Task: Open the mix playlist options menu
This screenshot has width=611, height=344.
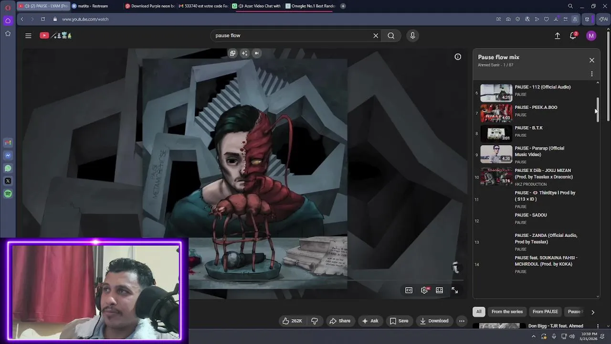Action: (592, 74)
